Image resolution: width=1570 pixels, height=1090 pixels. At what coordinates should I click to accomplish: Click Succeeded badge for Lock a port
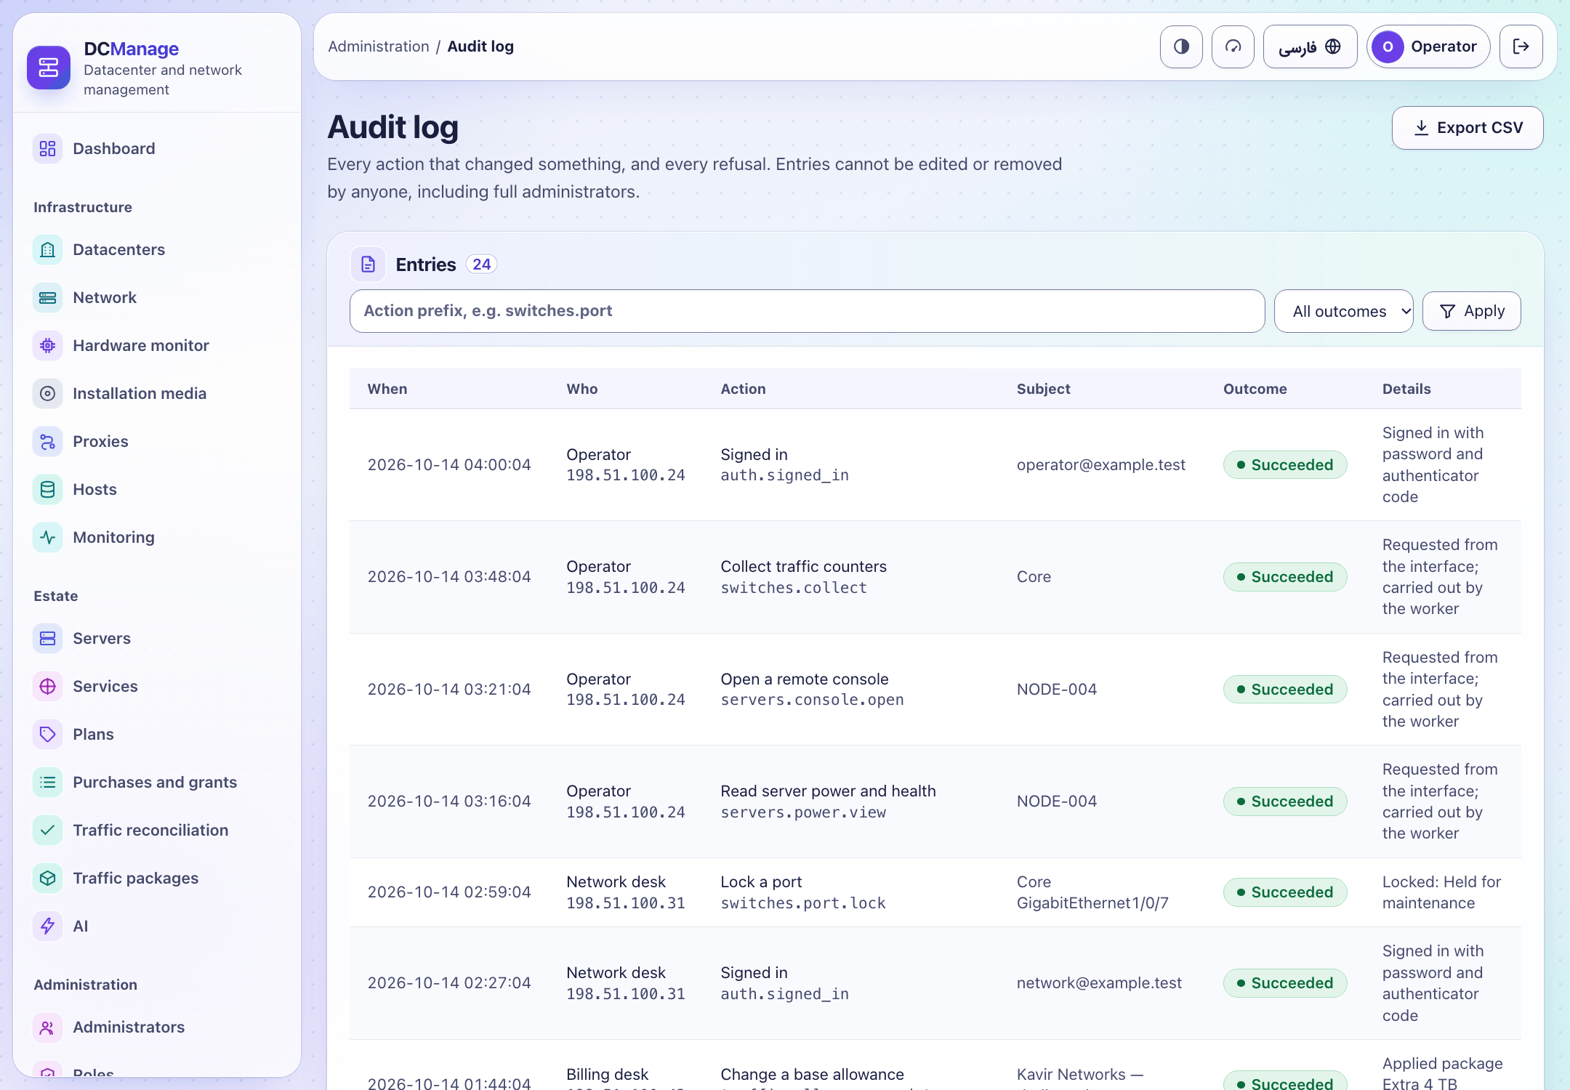1284,892
